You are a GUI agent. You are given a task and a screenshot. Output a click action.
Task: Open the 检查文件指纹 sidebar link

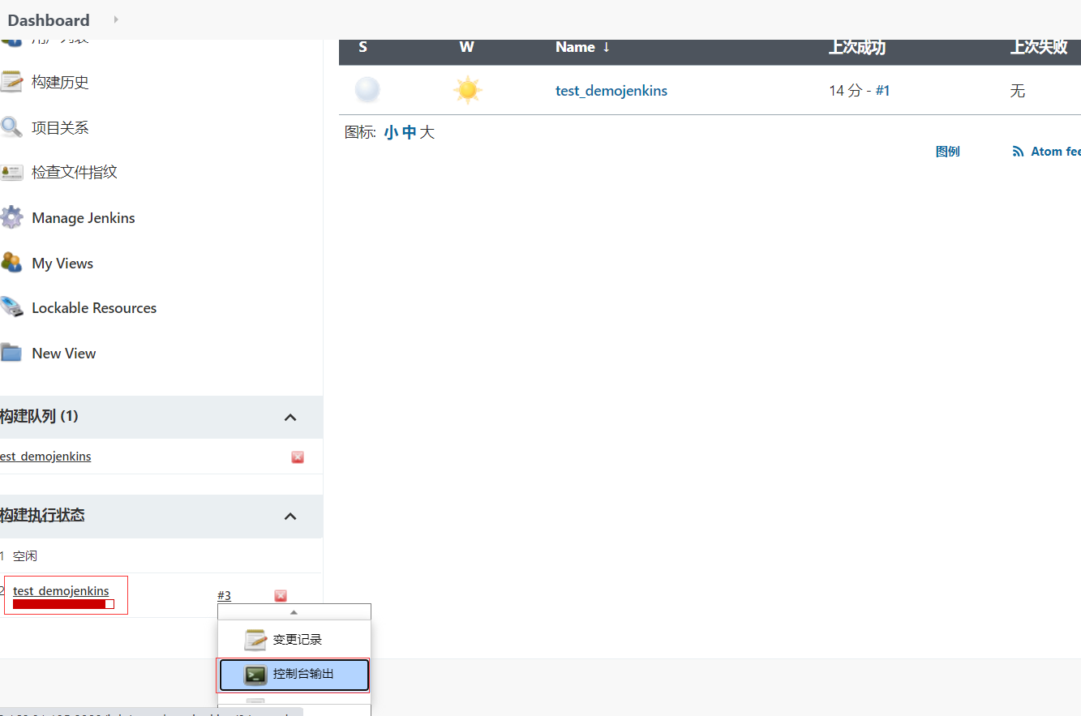(75, 172)
